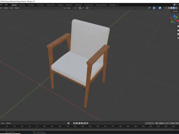Click frame 100 on timeline ruler

60,126
